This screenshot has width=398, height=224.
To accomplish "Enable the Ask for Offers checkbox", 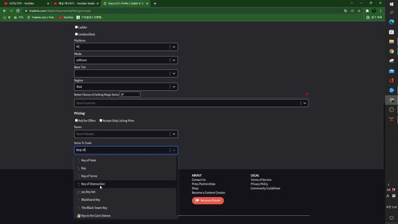I will point(76,120).
